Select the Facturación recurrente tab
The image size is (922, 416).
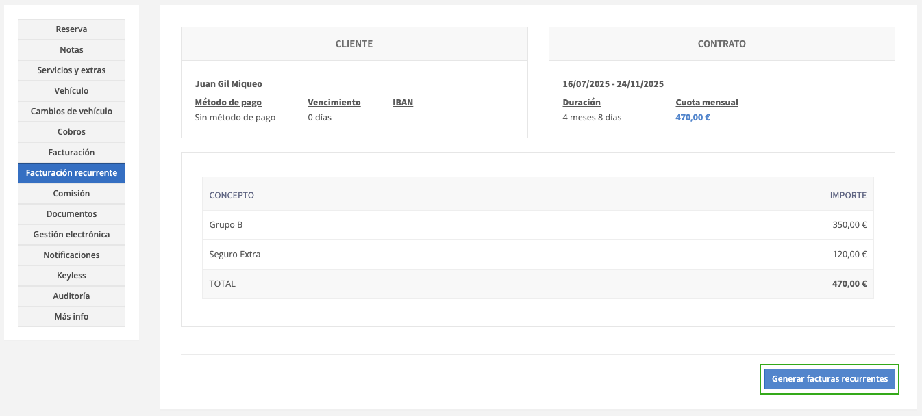point(71,173)
